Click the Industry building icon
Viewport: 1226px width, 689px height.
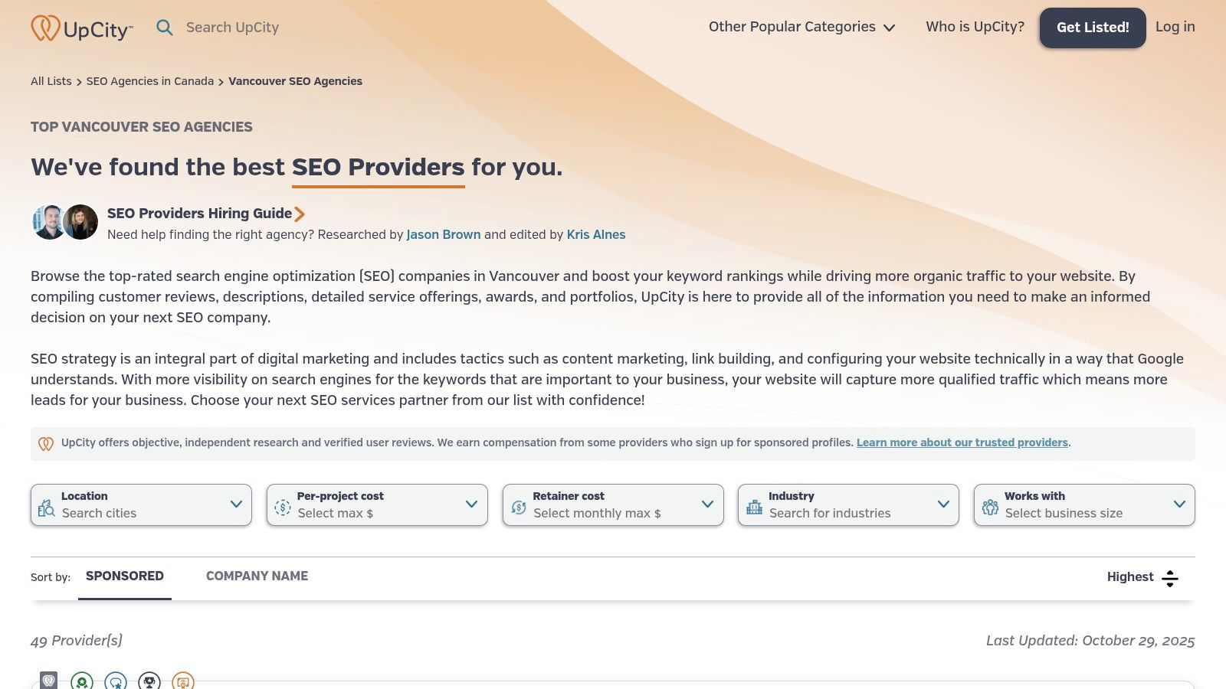(x=753, y=505)
